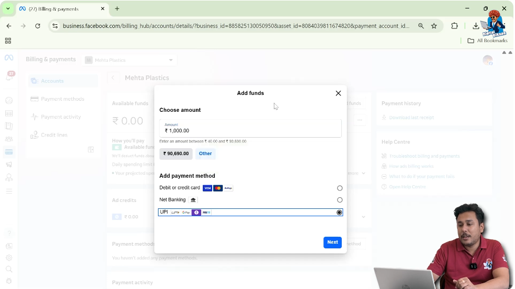The width and height of the screenshot is (515, 289).
Task: Choose the ₹ 90,690.00 preset amount
Action: tap(176, 153)
